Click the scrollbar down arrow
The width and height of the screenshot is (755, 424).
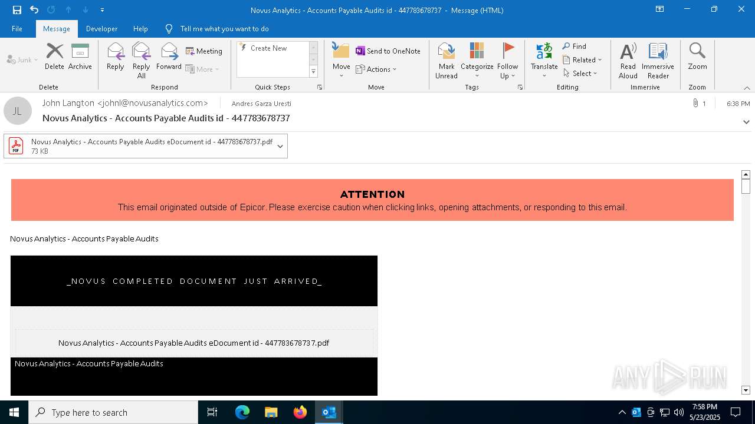pos(746,390)
